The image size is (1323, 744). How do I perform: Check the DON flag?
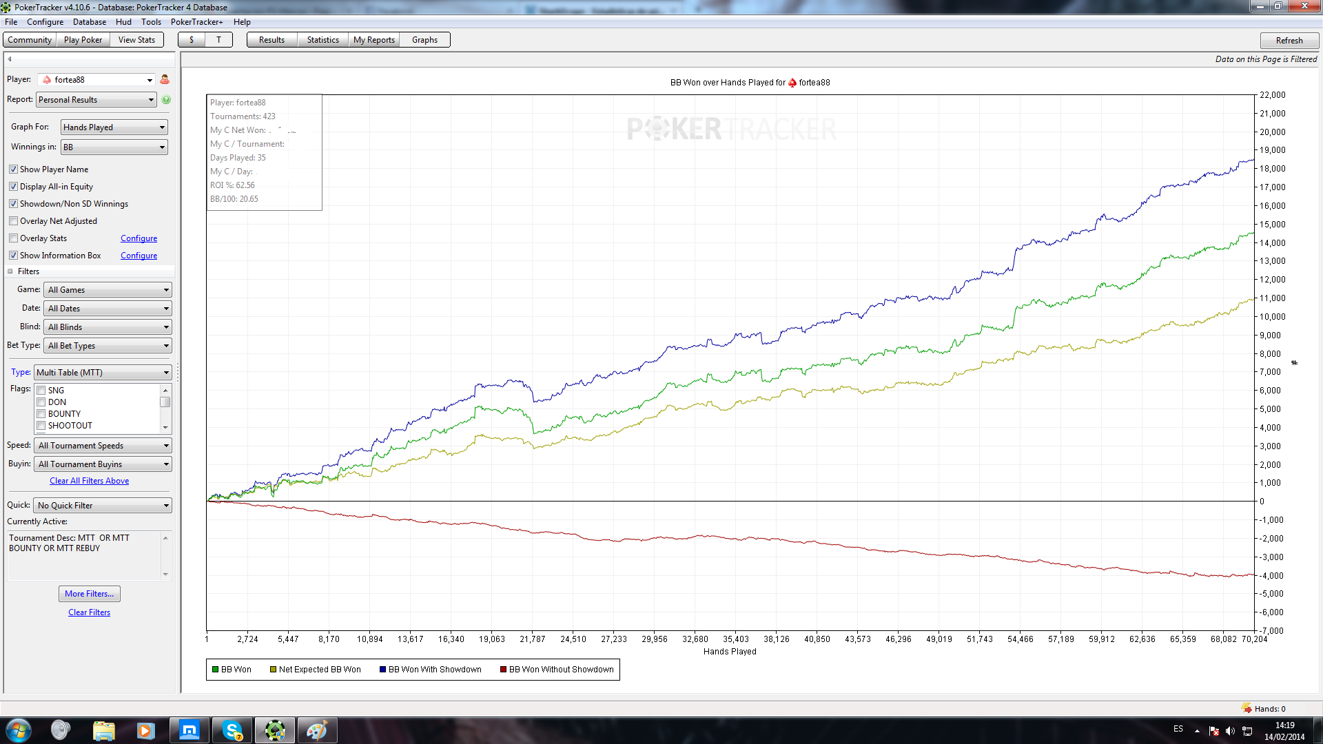(x=41, y=402)
